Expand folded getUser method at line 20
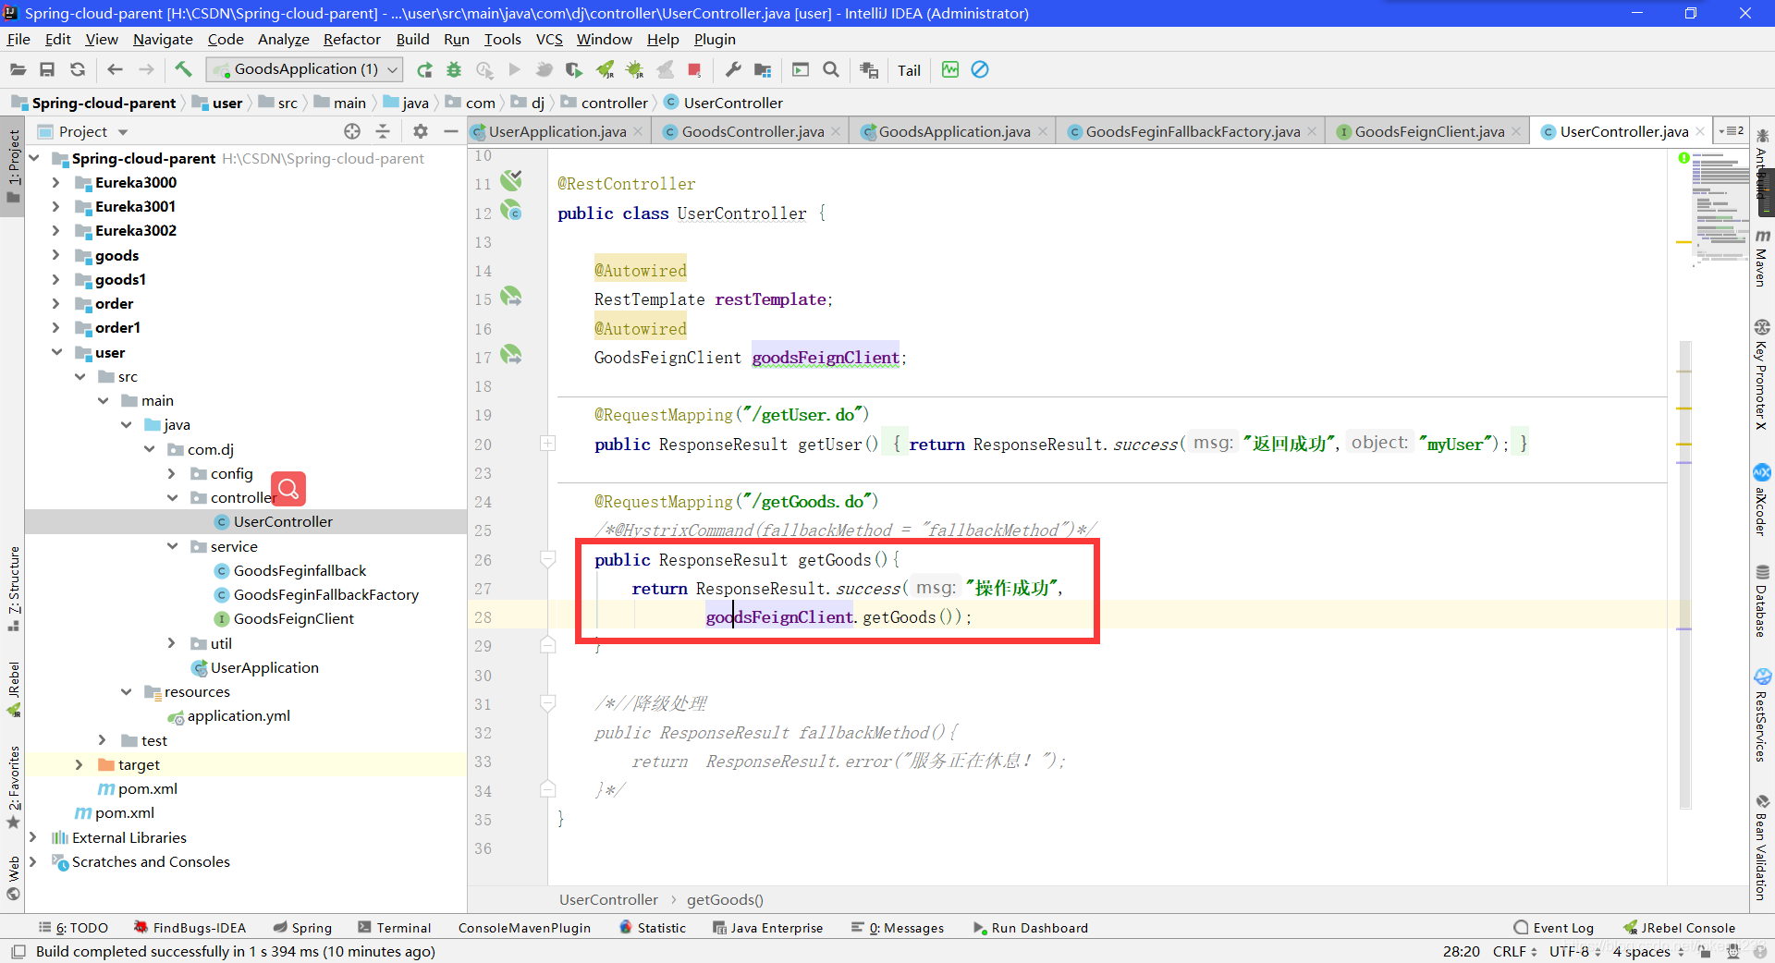Screen dimensions: 1775x963 pyautogui.click(x=547, y=444)
